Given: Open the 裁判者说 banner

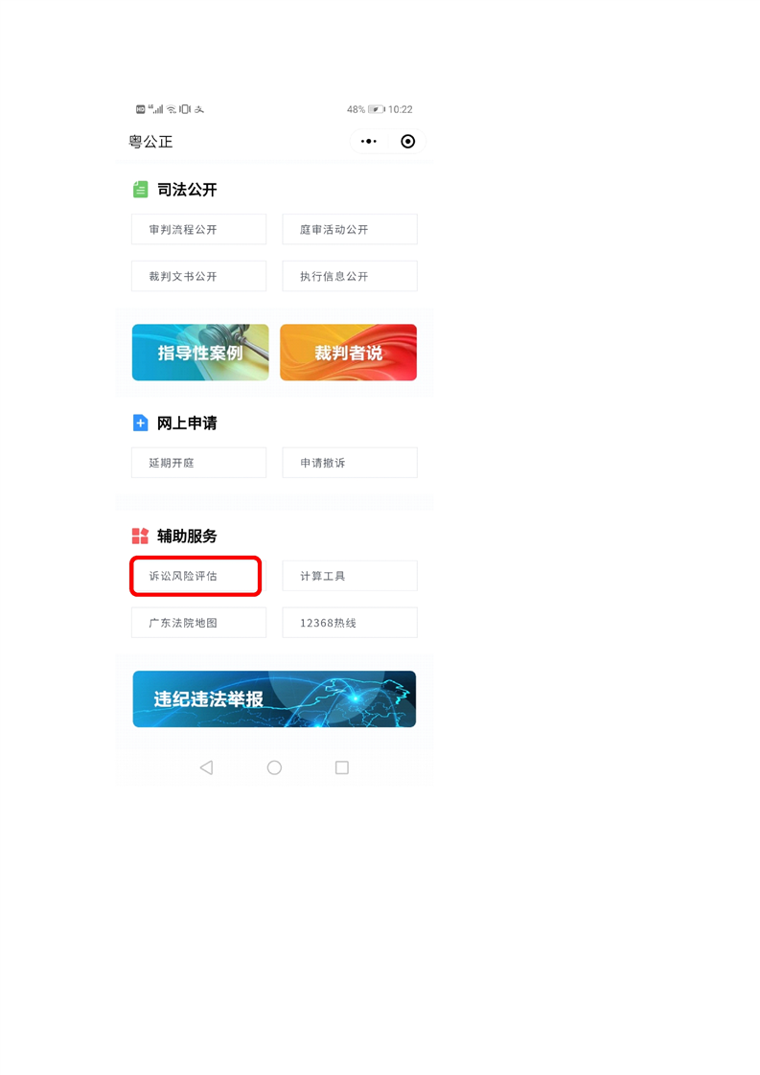Looking at the screenshot, I should (349, 353).
